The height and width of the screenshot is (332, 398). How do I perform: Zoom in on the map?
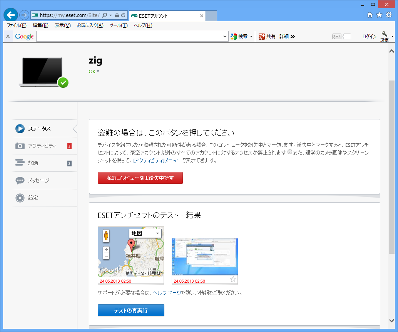[x=106, y=250]
